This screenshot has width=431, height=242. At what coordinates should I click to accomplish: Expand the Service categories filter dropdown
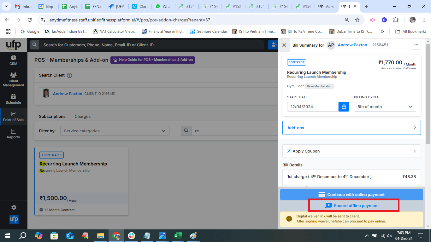[x=115, y=131]
